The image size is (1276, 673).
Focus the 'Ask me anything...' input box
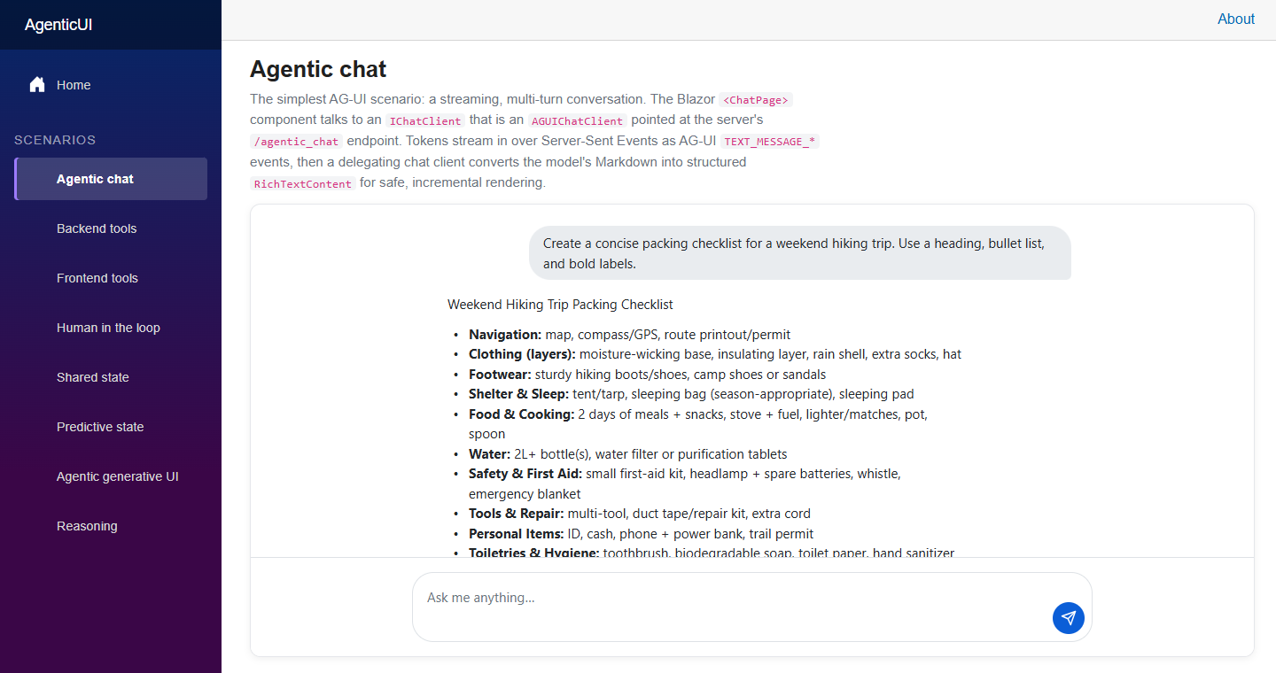pyautogui.click(x=752, y=607)
